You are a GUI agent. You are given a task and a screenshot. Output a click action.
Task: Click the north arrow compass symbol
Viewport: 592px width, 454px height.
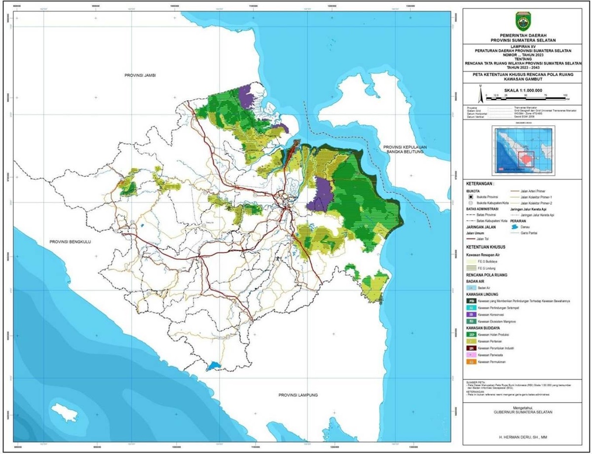point(481,90)
